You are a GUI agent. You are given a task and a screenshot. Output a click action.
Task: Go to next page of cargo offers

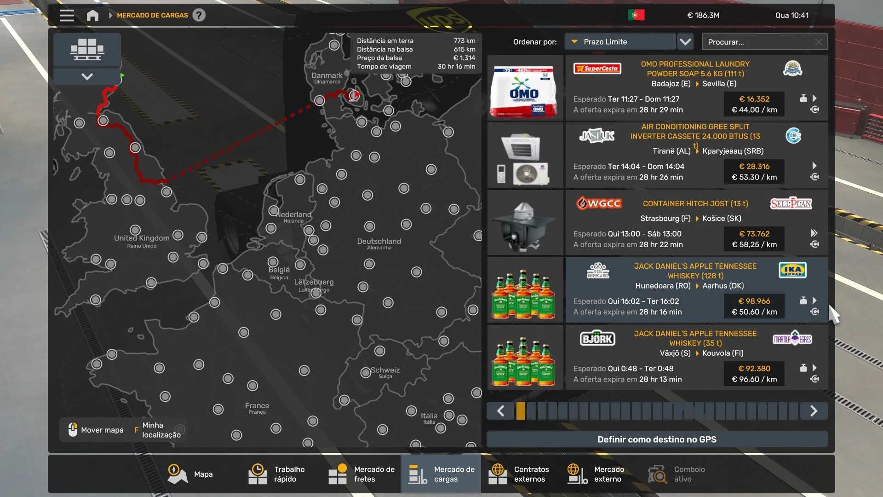(813, 411)
